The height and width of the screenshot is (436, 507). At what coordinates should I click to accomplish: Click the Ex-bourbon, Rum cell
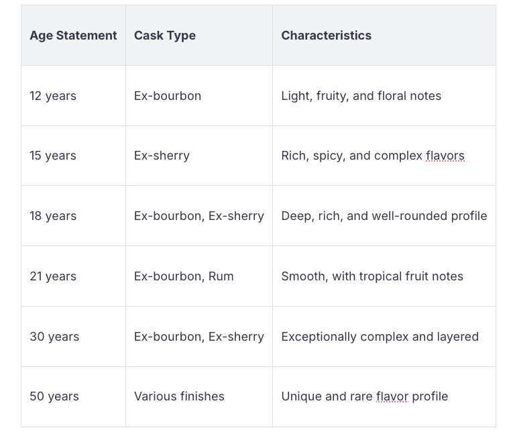pyautogui.click(x=184, y=276)
